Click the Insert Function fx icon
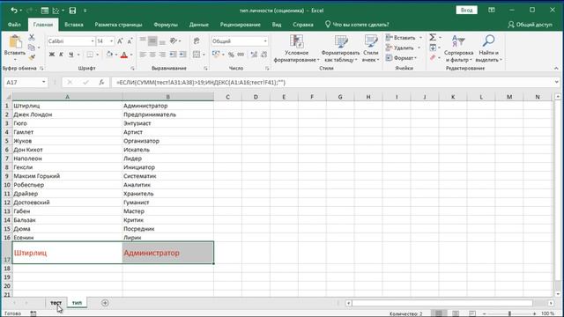This screenshot has width=564, height=317. (101, 82)
